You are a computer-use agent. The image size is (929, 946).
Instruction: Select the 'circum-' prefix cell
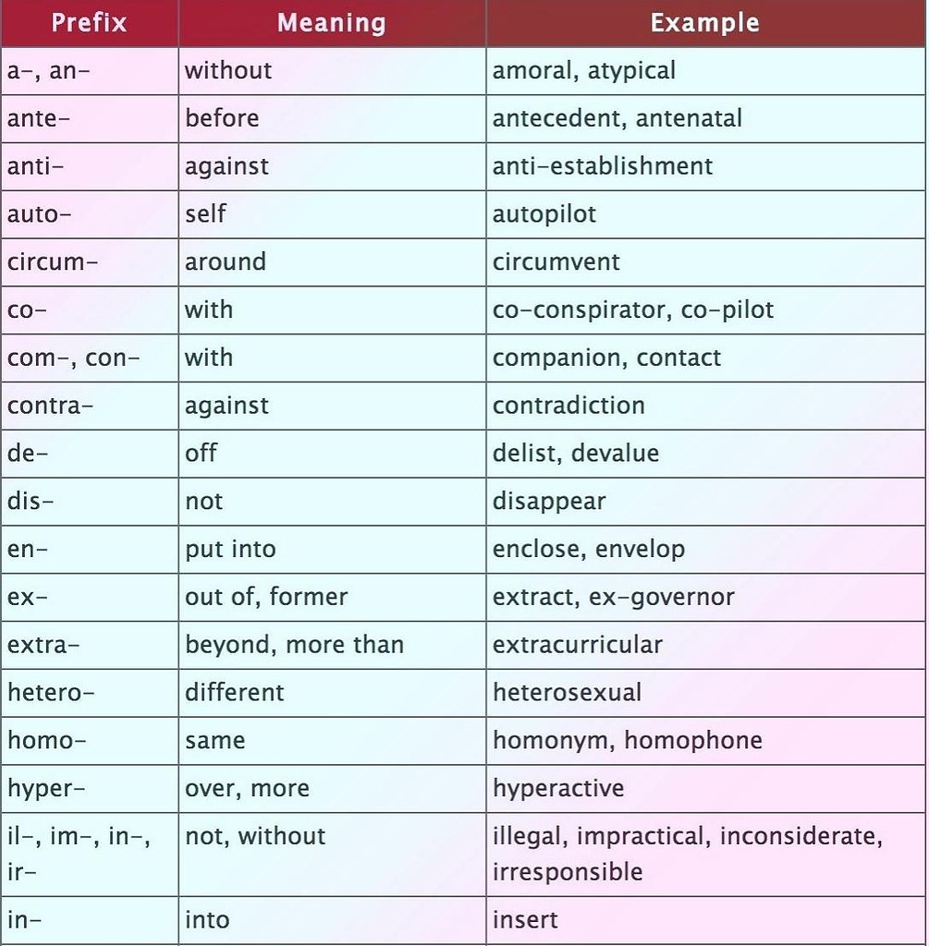click(x=53, y=261)
